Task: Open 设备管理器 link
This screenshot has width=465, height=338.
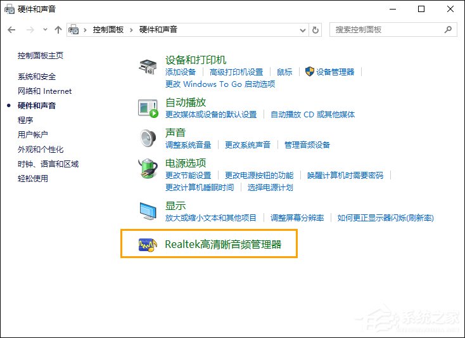Action: coord(335,72)
